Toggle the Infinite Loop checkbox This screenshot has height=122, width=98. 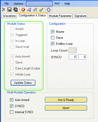pos(12,74)
